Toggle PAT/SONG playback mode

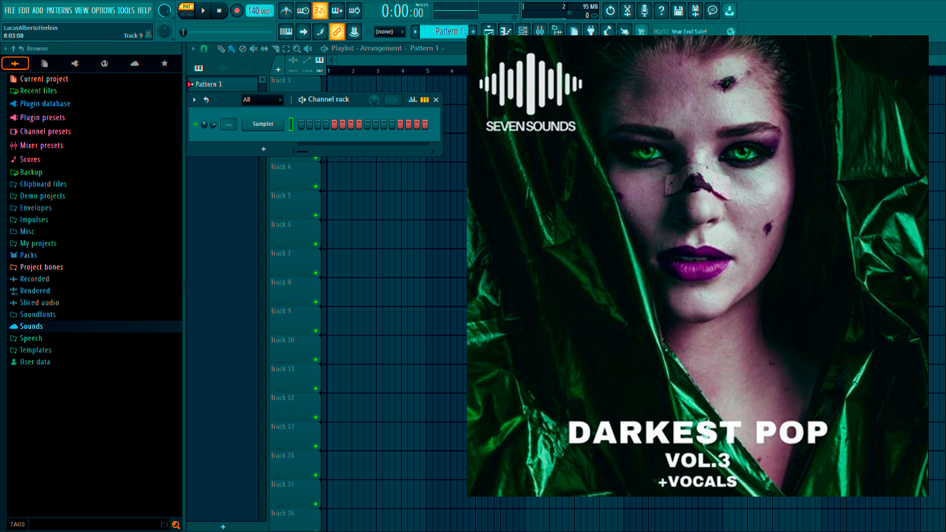(x=186, y=10)
